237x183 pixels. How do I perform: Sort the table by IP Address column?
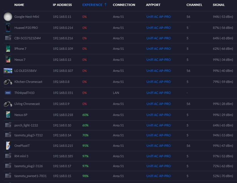62,5
